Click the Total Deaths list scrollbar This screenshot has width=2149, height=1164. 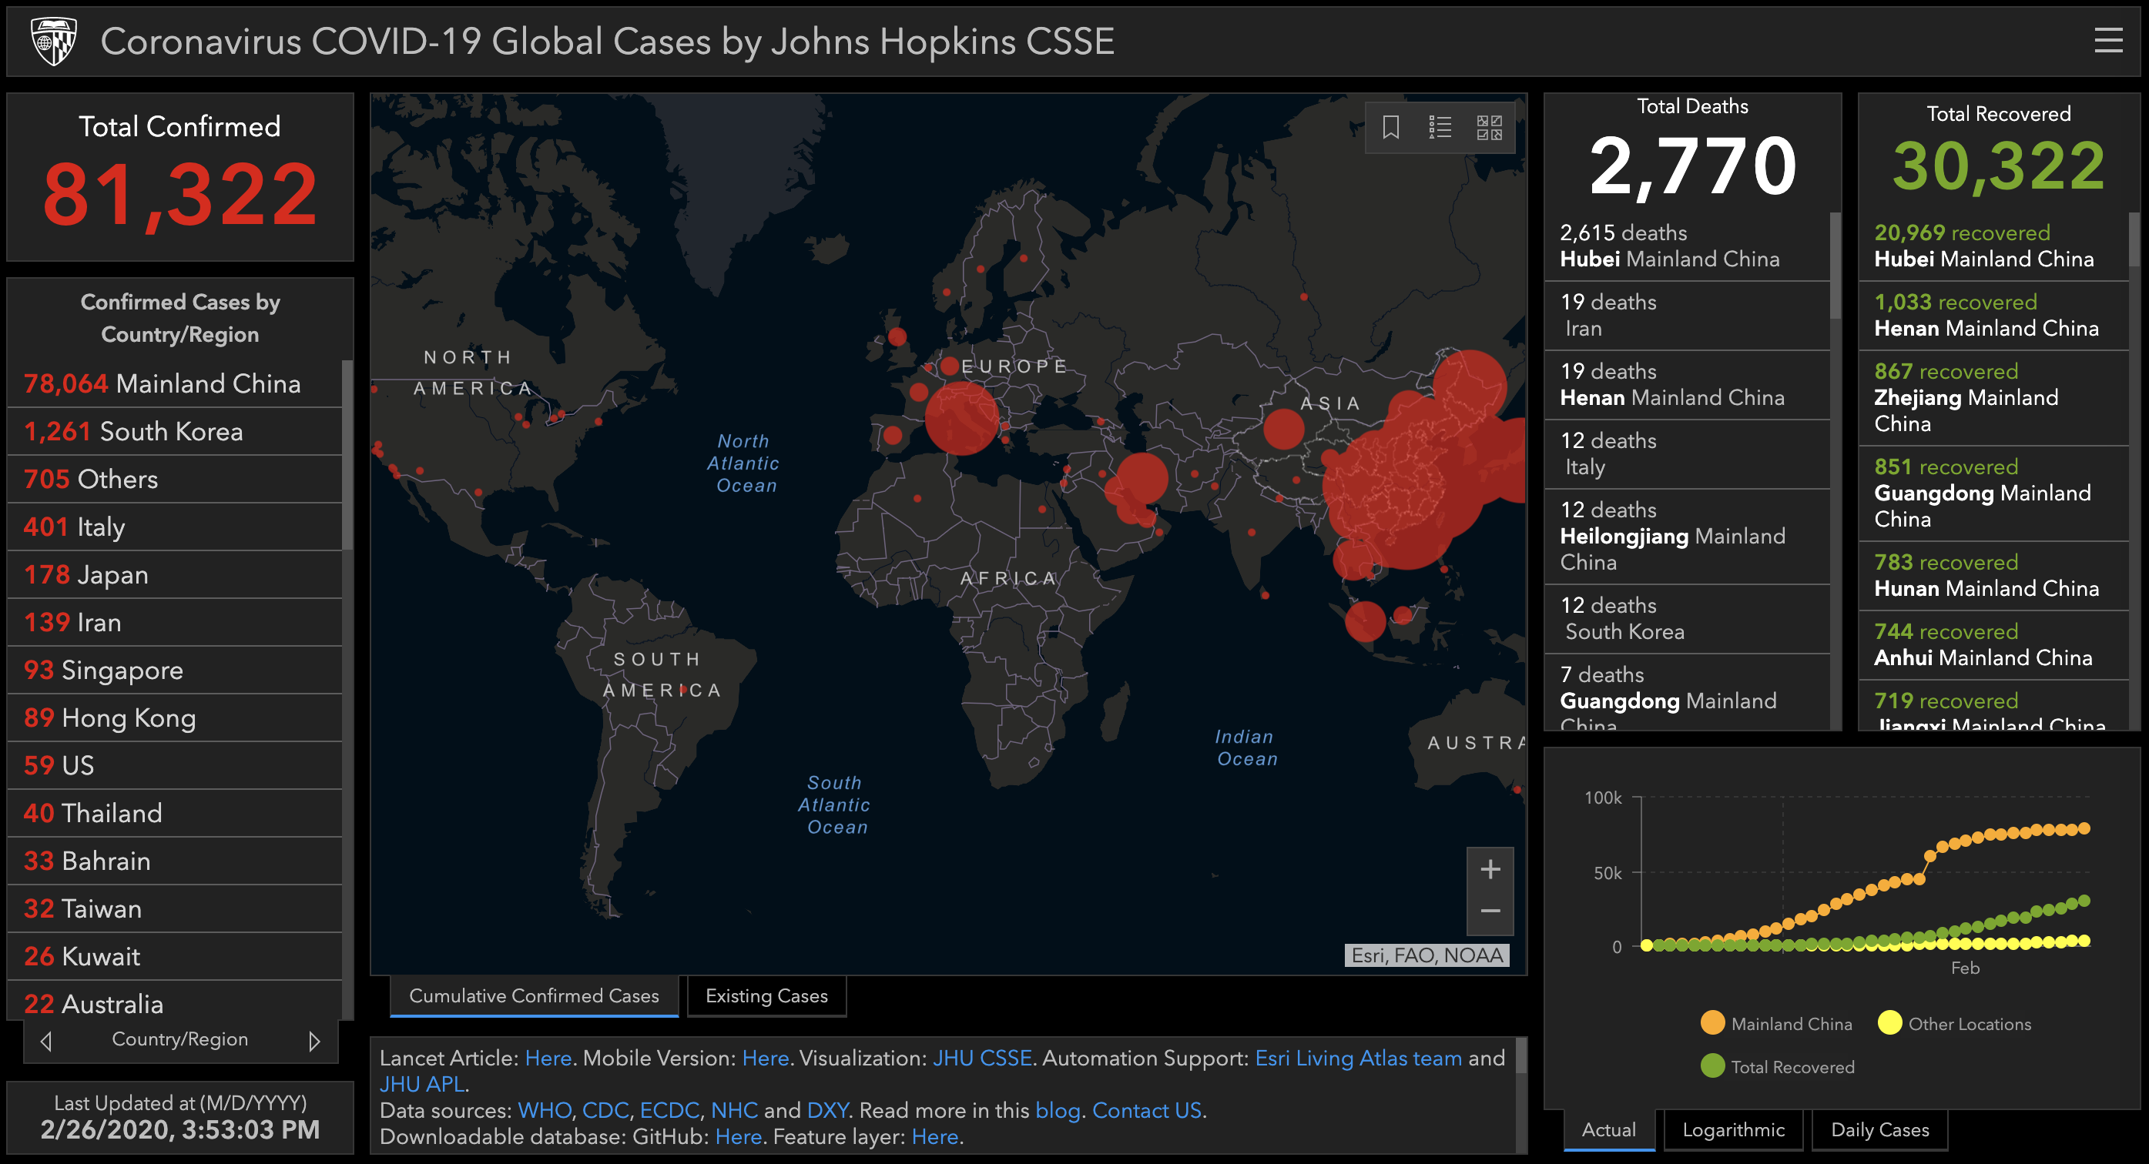(x=1835, y=265)
